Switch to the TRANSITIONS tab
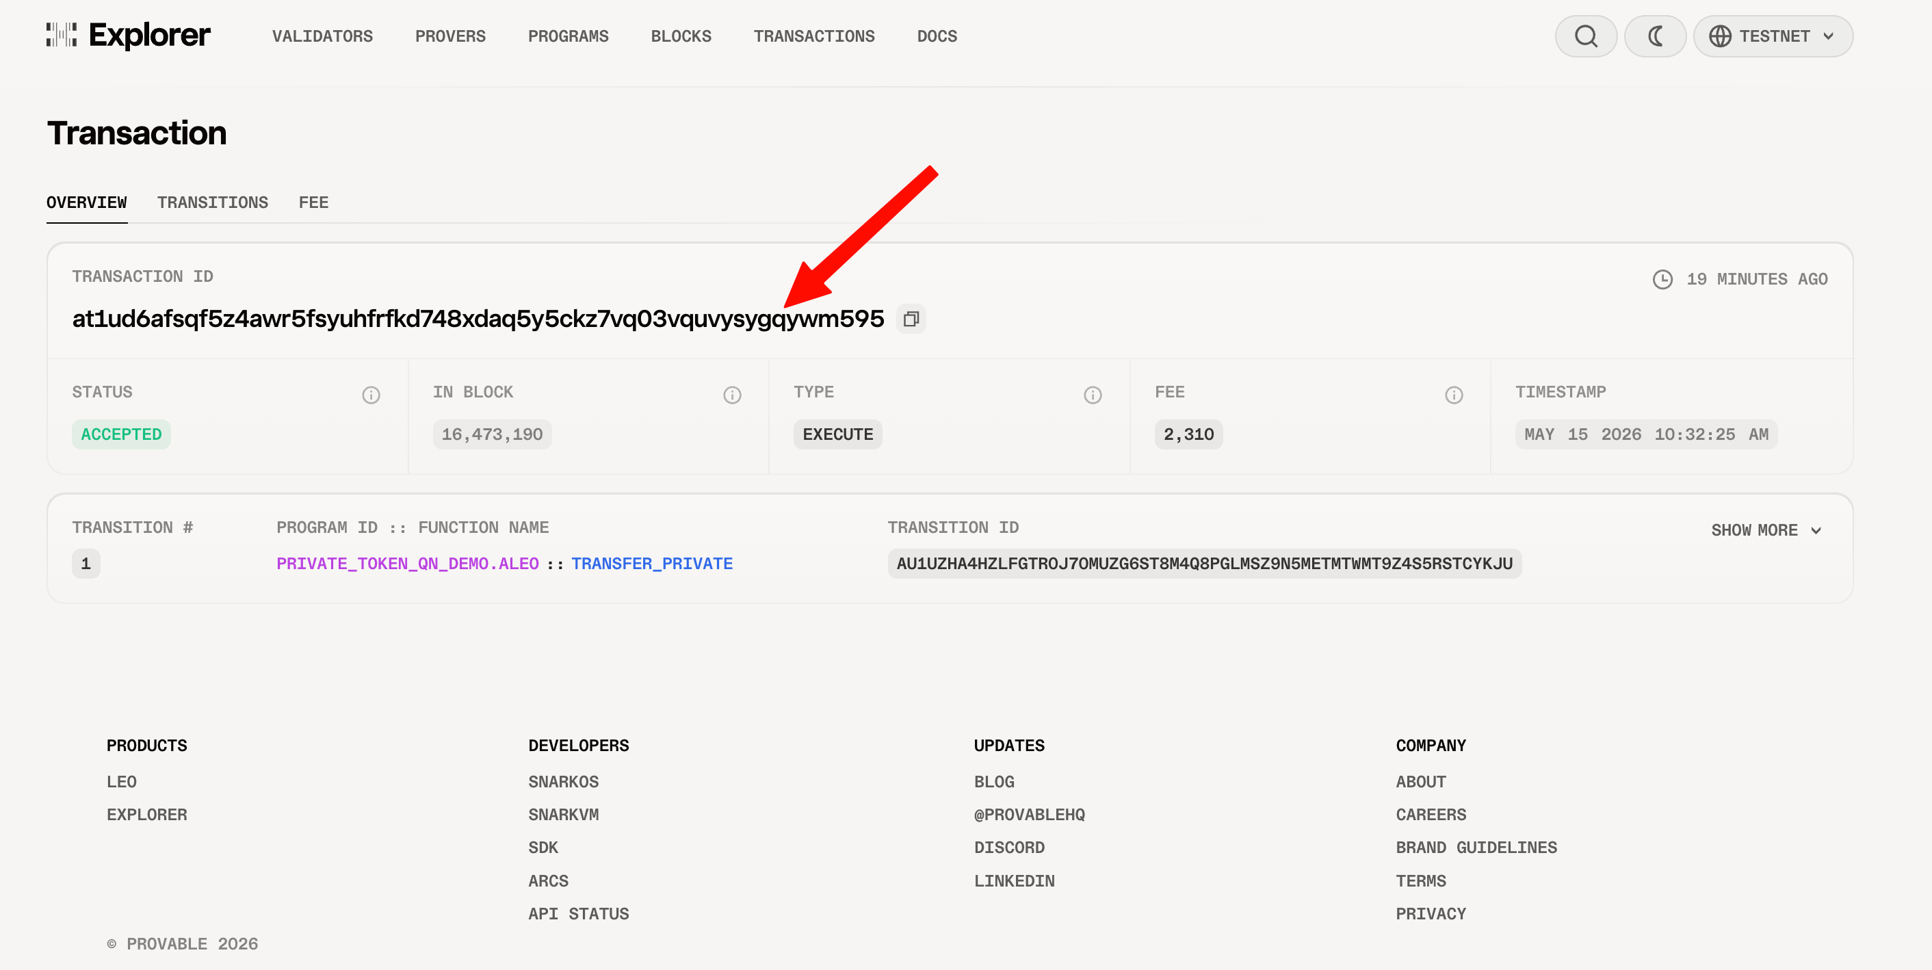The image size is (1932, 970). [212, 202]
